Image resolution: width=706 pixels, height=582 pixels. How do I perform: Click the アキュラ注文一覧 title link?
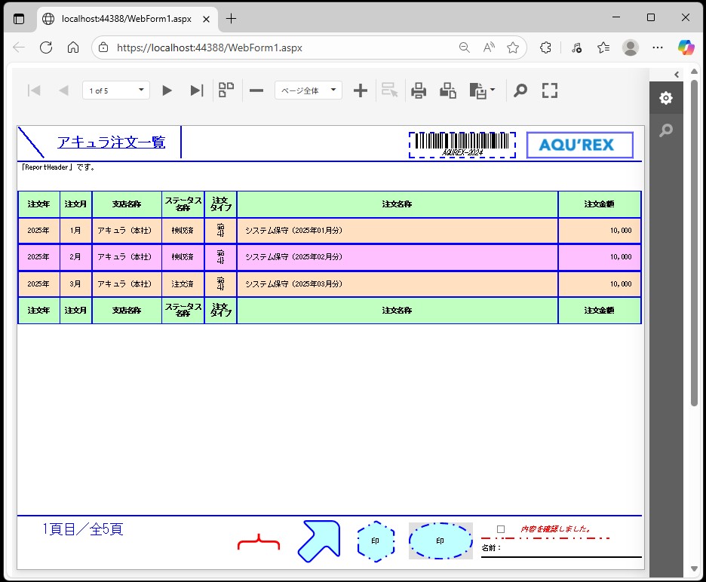(x=111, y=142)
